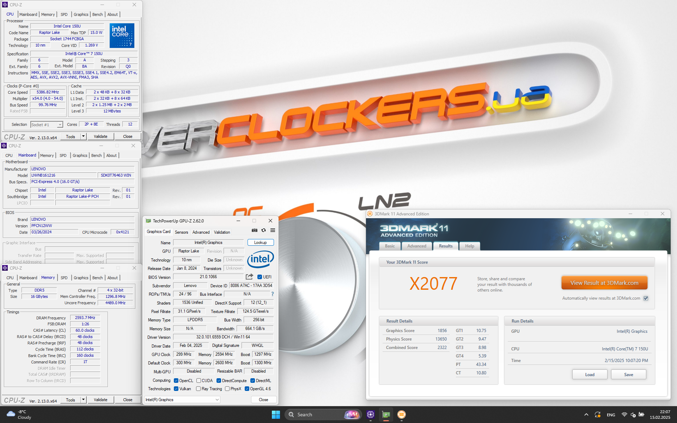Click the clock and date in taskbar

pyautogui.click(x=660, y=415)
